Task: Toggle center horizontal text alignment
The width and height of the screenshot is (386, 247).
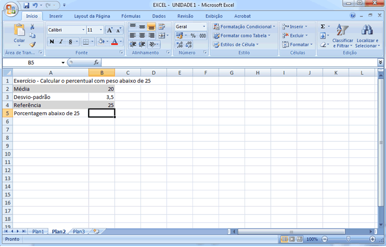Action: click(142, 36)
